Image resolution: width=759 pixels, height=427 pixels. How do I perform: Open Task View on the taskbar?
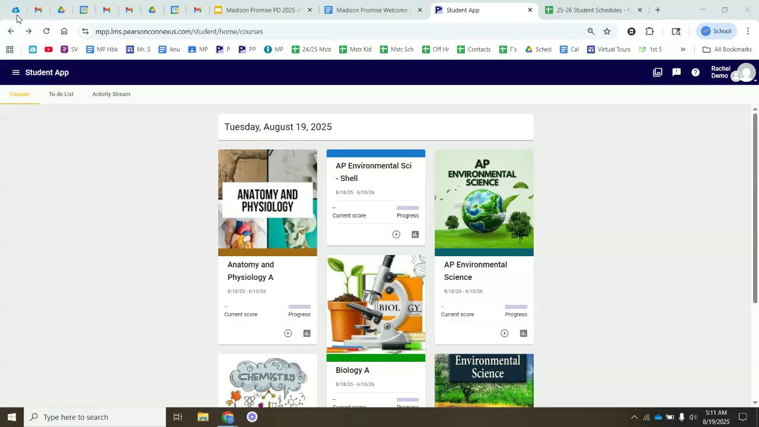177,417
